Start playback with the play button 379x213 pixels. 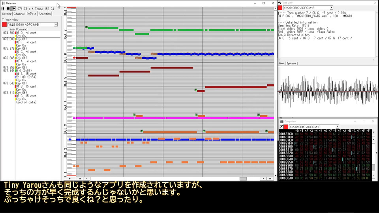(13, 8)
